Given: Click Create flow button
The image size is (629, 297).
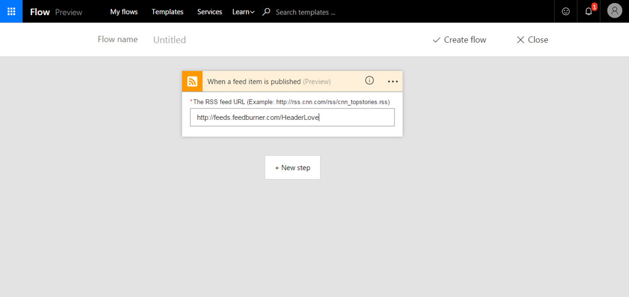Looking at the screenshot, I should [x=459, y=40].
